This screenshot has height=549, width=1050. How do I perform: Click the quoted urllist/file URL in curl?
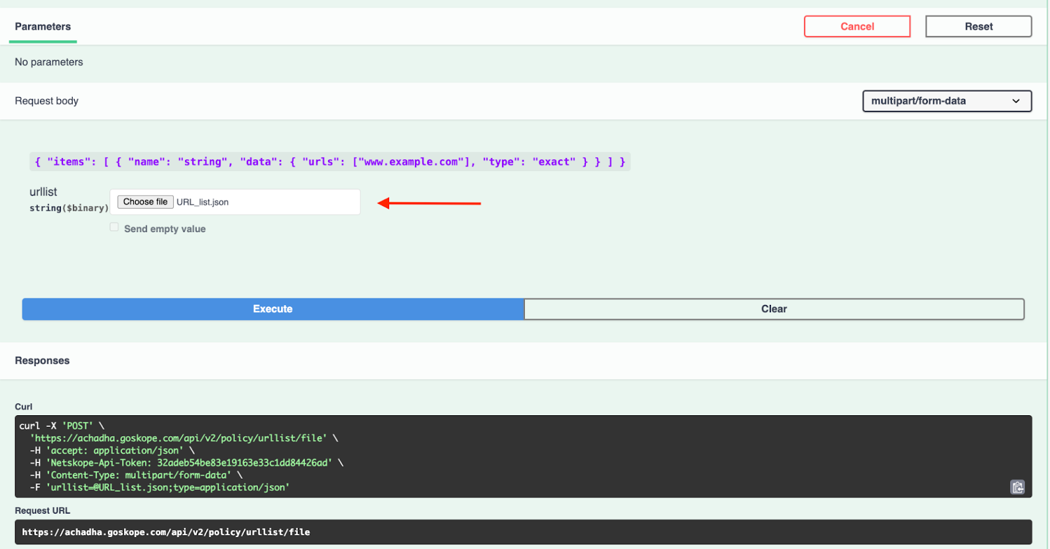click(178, 438)
